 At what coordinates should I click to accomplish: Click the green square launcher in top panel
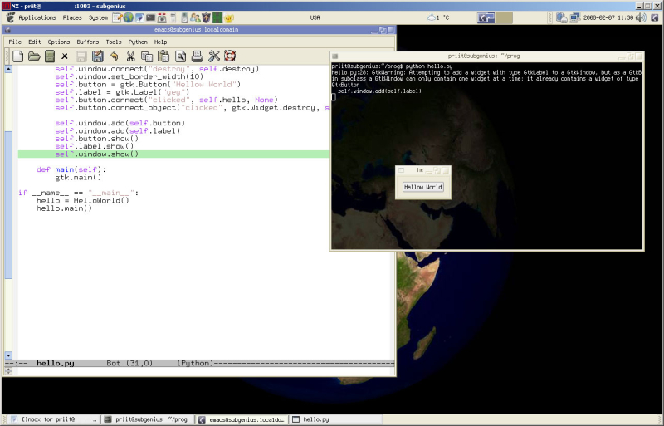(217, 17)
